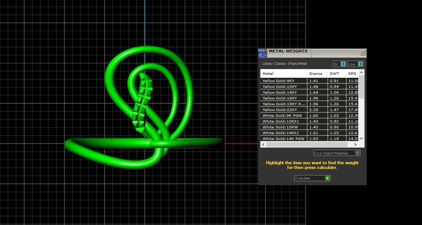Sort by the Metal column header
422x225 pixels.
click(x=284, y=73)
